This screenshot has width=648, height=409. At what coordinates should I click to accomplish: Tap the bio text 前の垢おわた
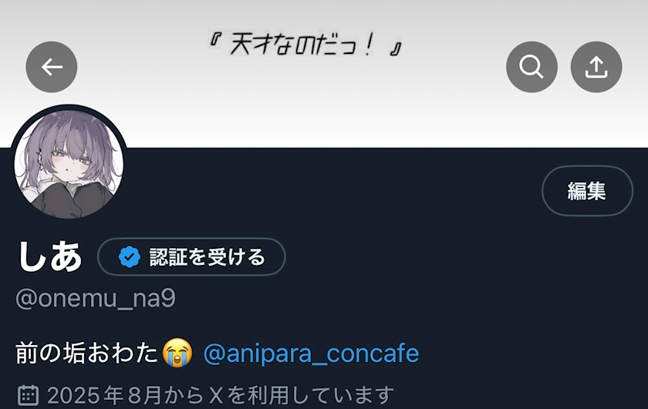tap(86, 354)
